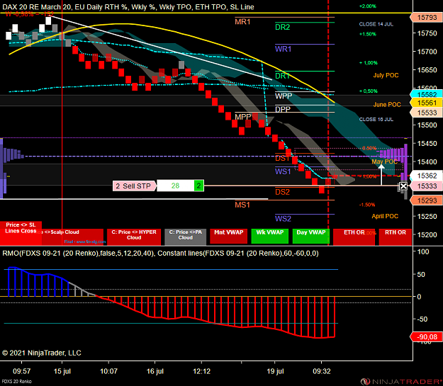Screen dimensions: 443x386
Task: Click the CLOSE 14 JUL label
Action: pos(376,24)
